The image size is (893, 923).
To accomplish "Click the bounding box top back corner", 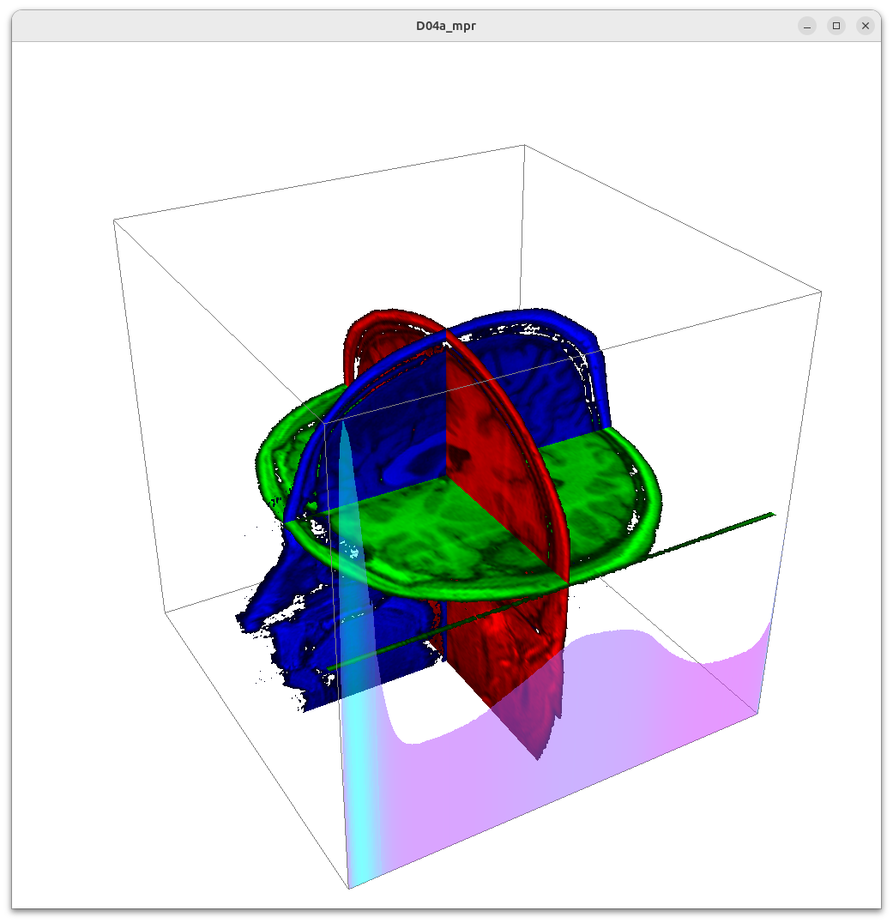I will 524,145.
